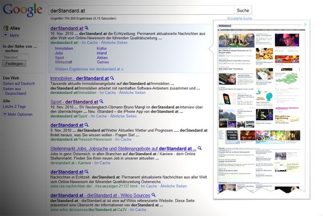Screen dimensions: 323x216
Task: Close the page preview popup
Action: (305, 24)
